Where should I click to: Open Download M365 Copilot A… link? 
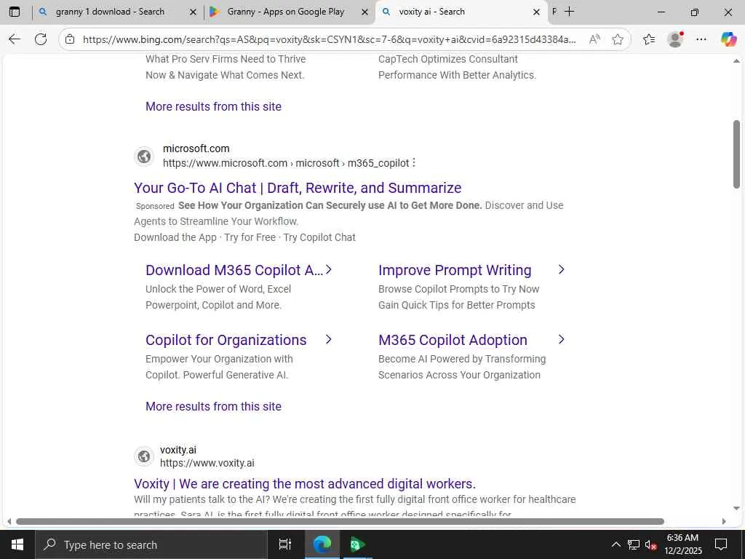pyautogui.click(x=234, y=270)
